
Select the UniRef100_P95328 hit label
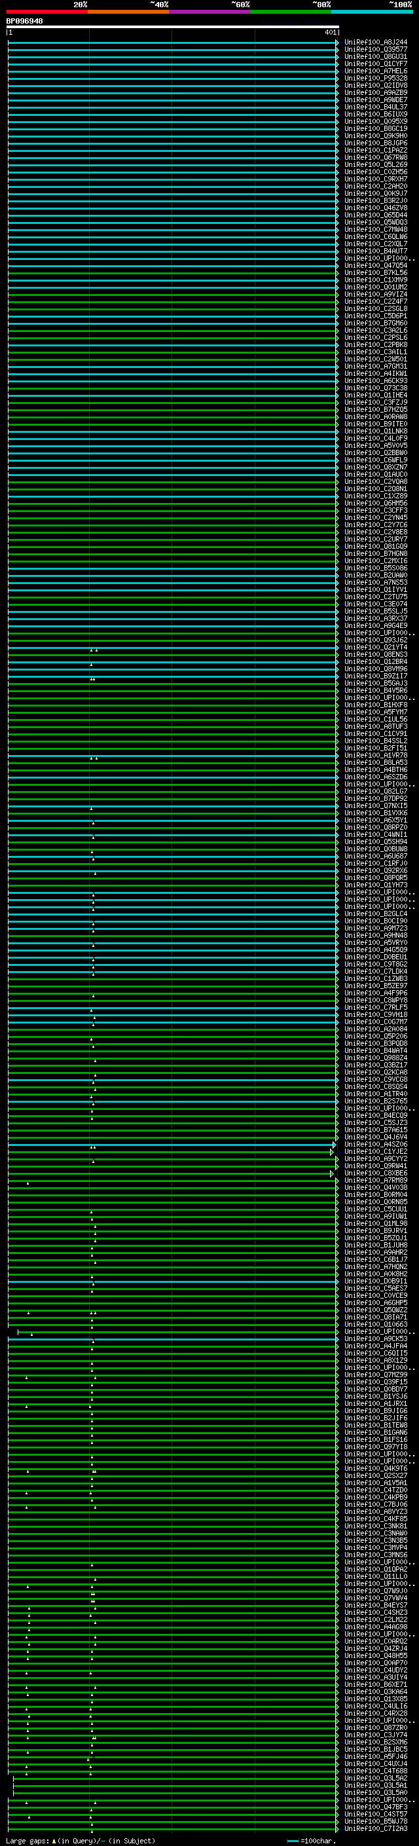(375, 78)
